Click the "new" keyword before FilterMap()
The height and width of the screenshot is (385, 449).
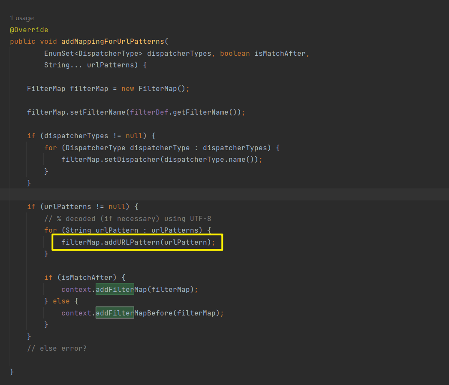(127, 89)
